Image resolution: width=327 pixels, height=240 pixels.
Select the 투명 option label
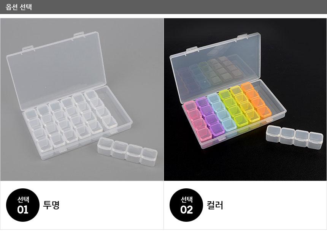coord(51,205)
